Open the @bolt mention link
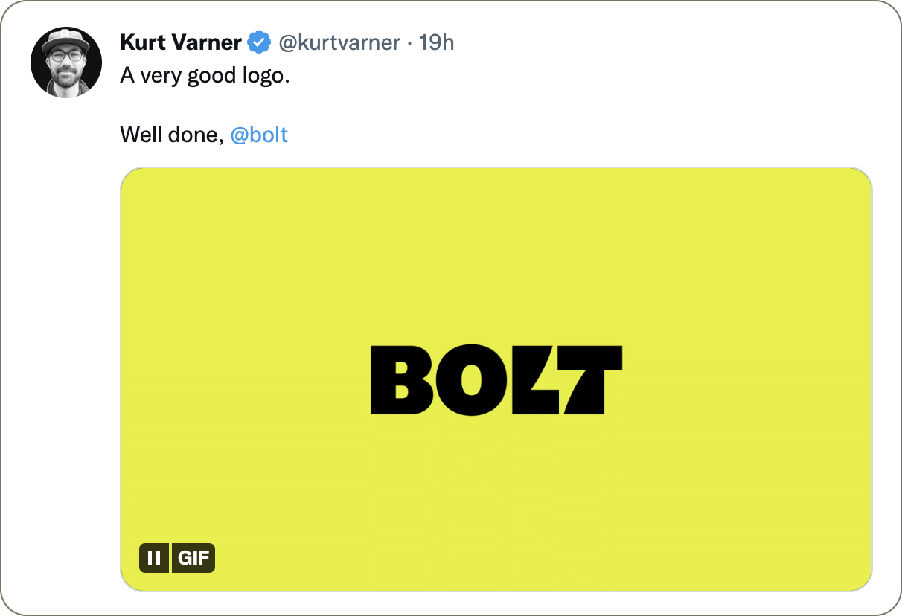The height and width of the screenshot is (616, 902). click(x=259, y=135)
